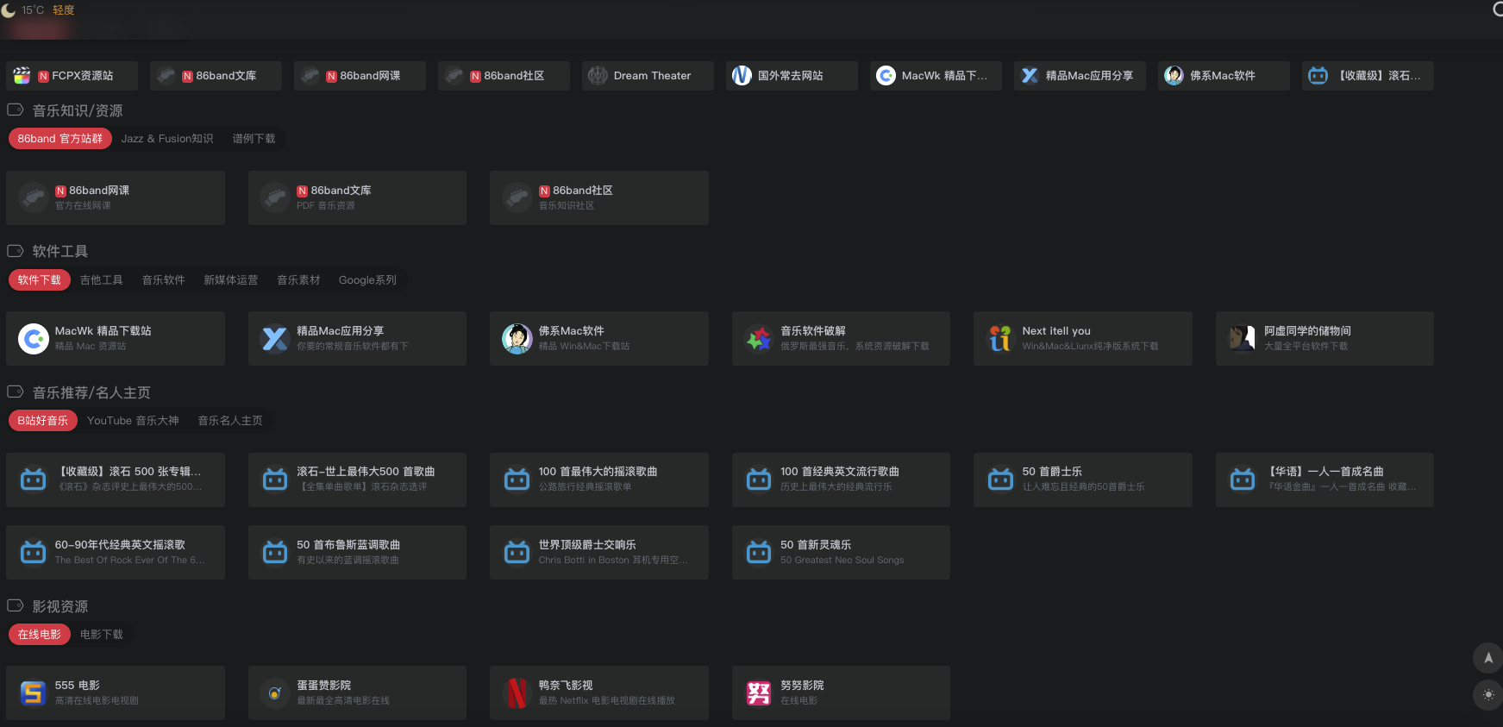Image resolution: width=1503 pixels, height=727 pixels.
Task: Click 音乐推荐/名人主页 section heading
Action: [x=91, y=392]
